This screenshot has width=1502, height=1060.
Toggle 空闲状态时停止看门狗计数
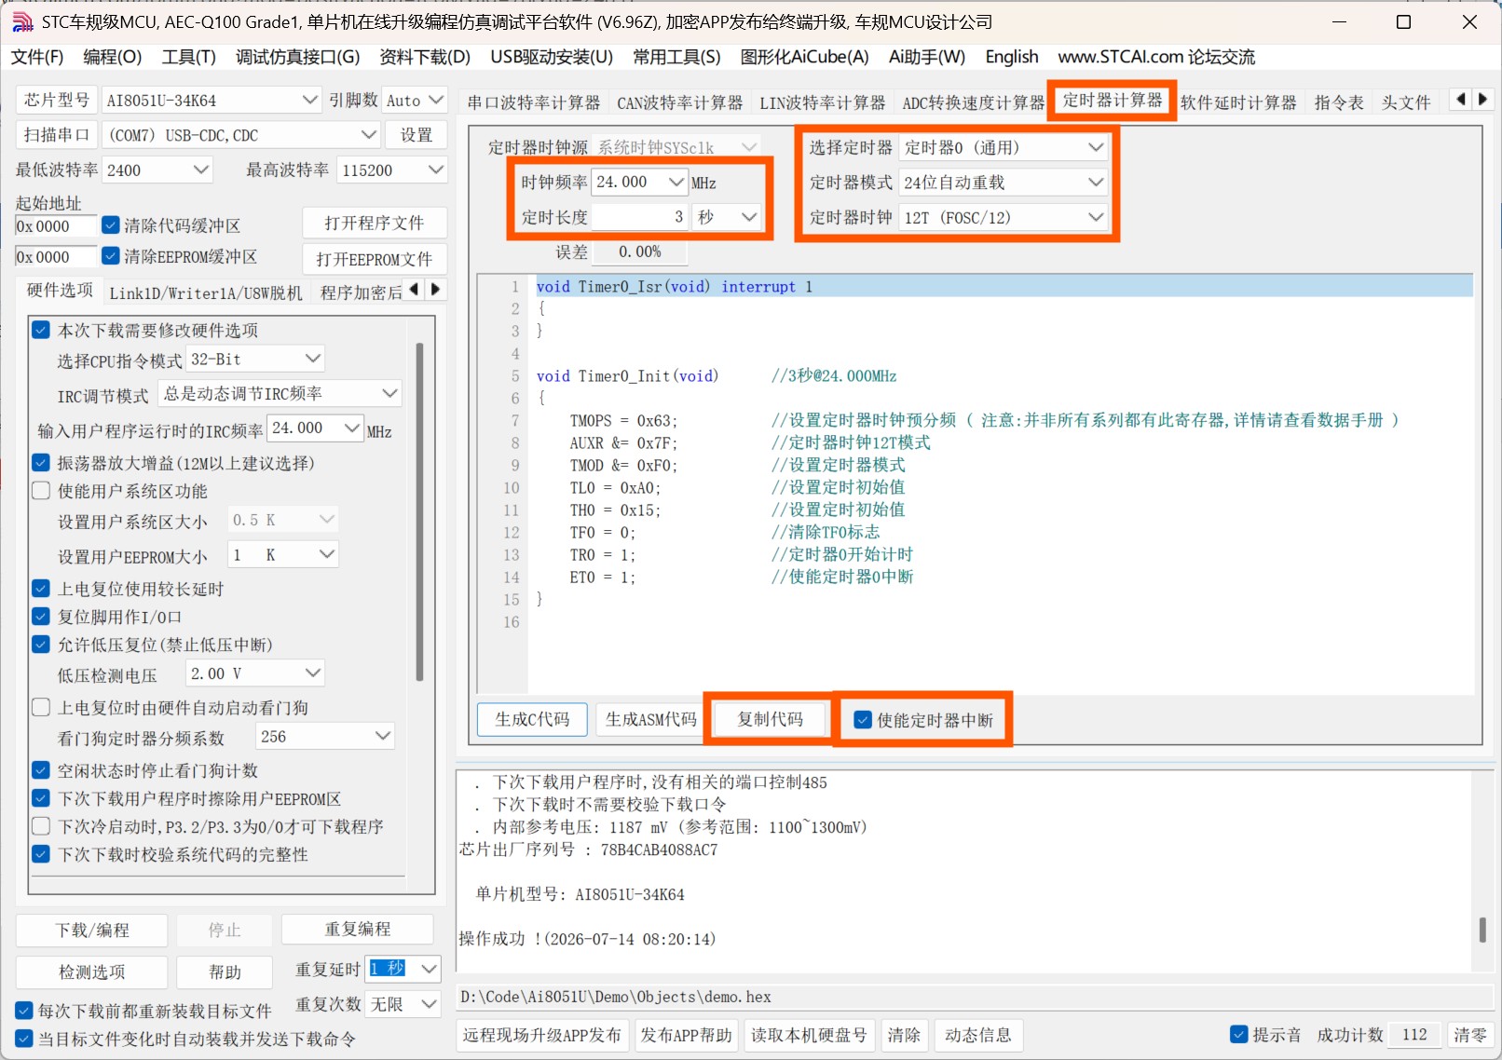tap(41, 769)
